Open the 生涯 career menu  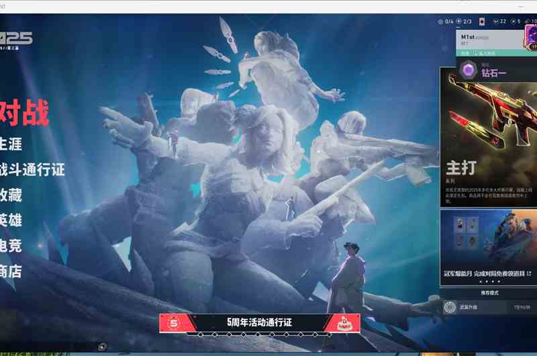[x=10, y=144]
